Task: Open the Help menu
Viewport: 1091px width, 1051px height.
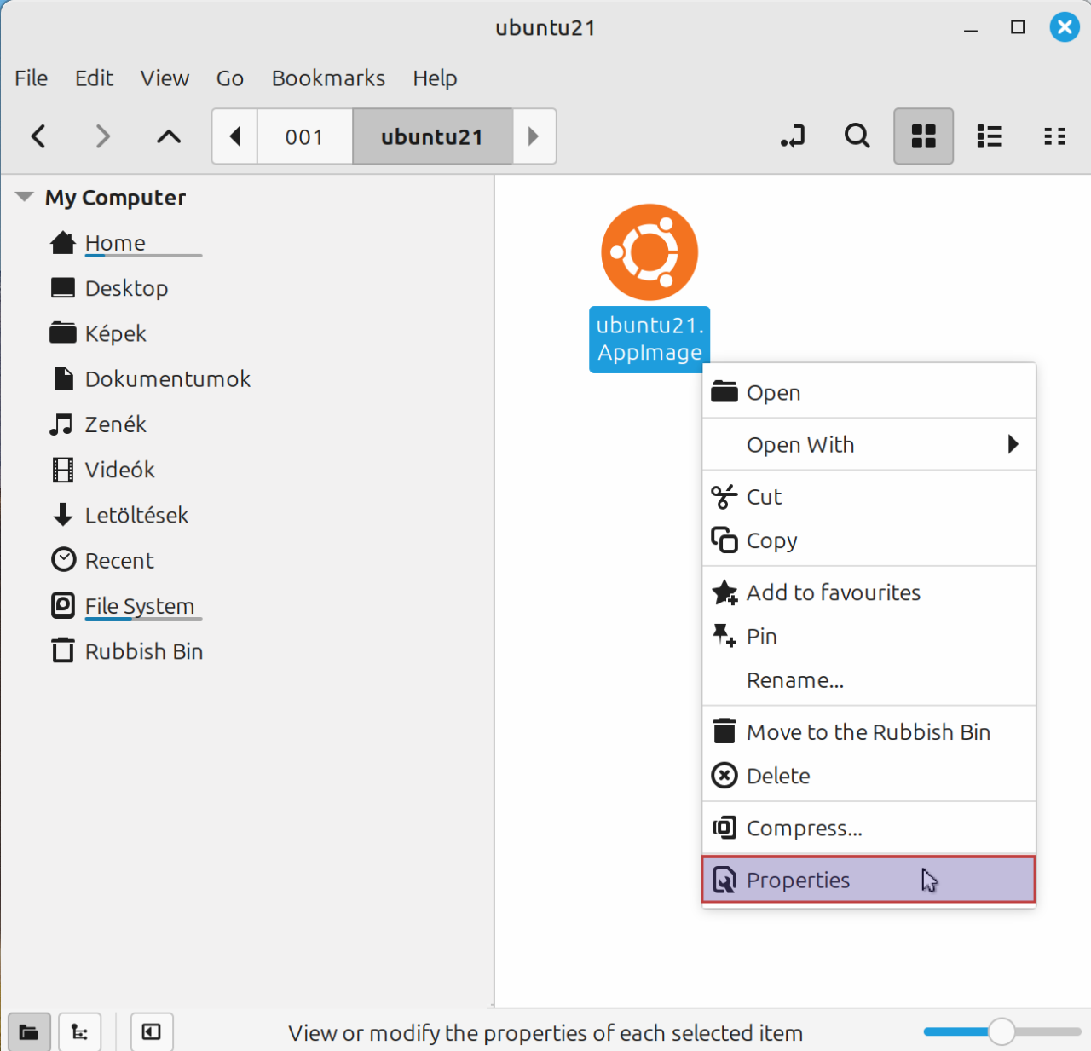Action: tap(435, 78)
